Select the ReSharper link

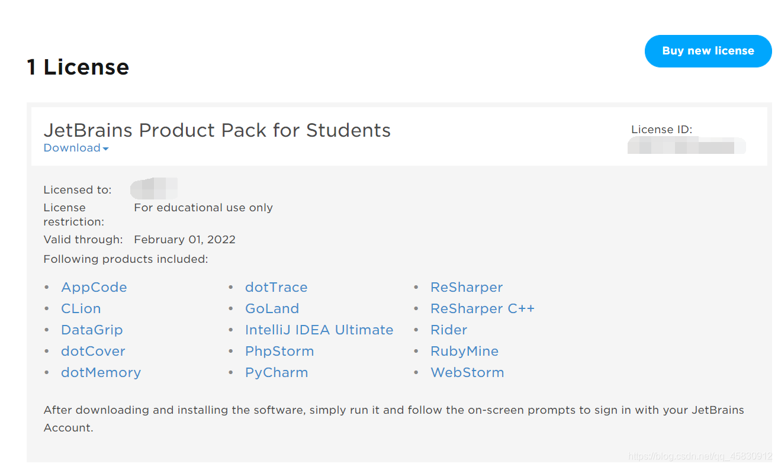tap(467, 288)
